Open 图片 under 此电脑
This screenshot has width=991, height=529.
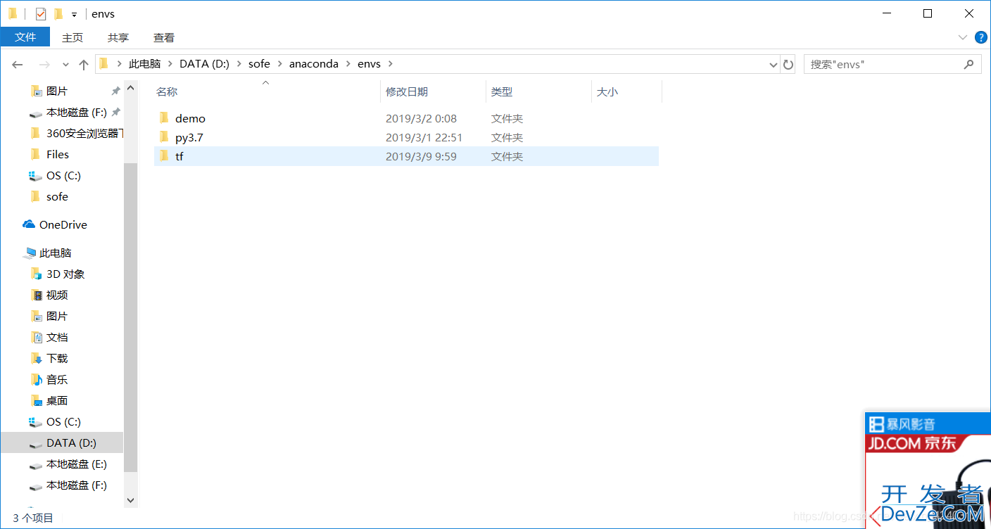[57, 317]
